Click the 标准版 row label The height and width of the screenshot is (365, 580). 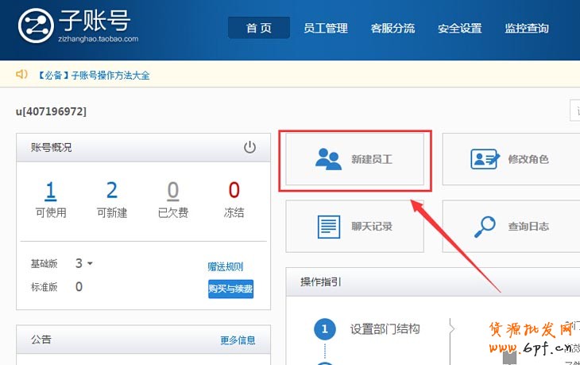pos(44,287)
